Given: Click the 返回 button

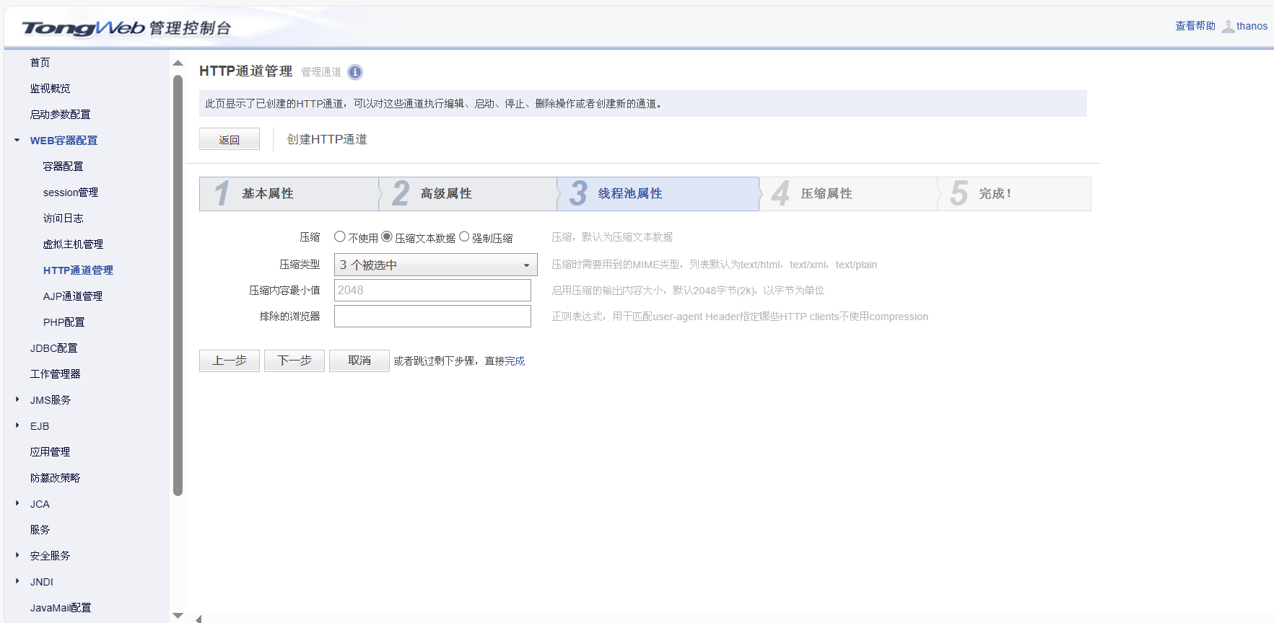Looking at the screenshot, I should [230, 139].
